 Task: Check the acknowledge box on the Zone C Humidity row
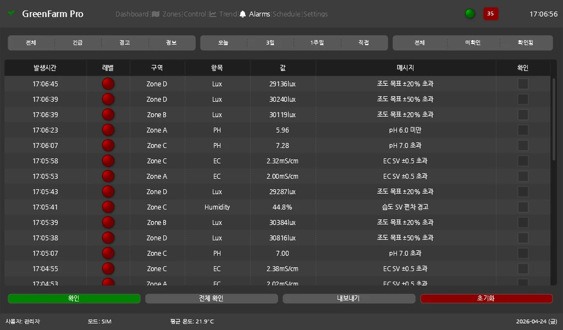pyautogui.click(x=522, y=207)
